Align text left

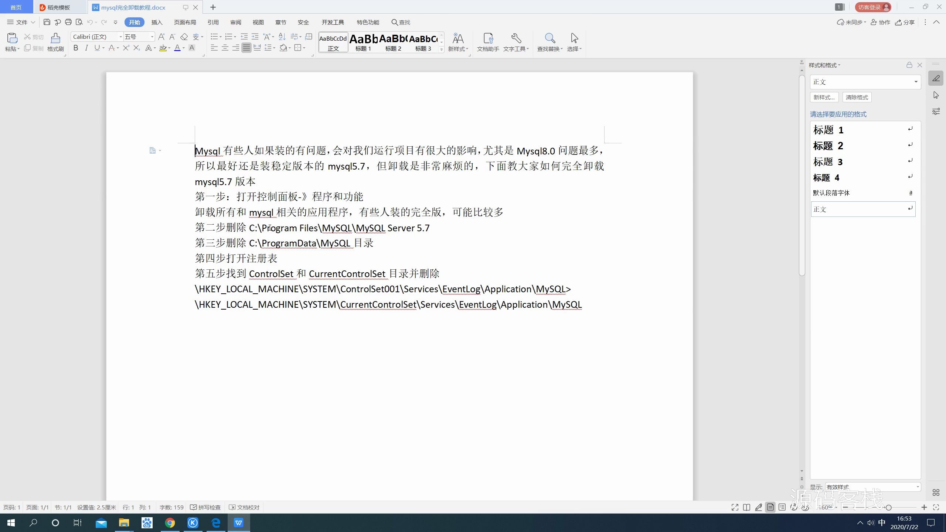tap(214, 48)
